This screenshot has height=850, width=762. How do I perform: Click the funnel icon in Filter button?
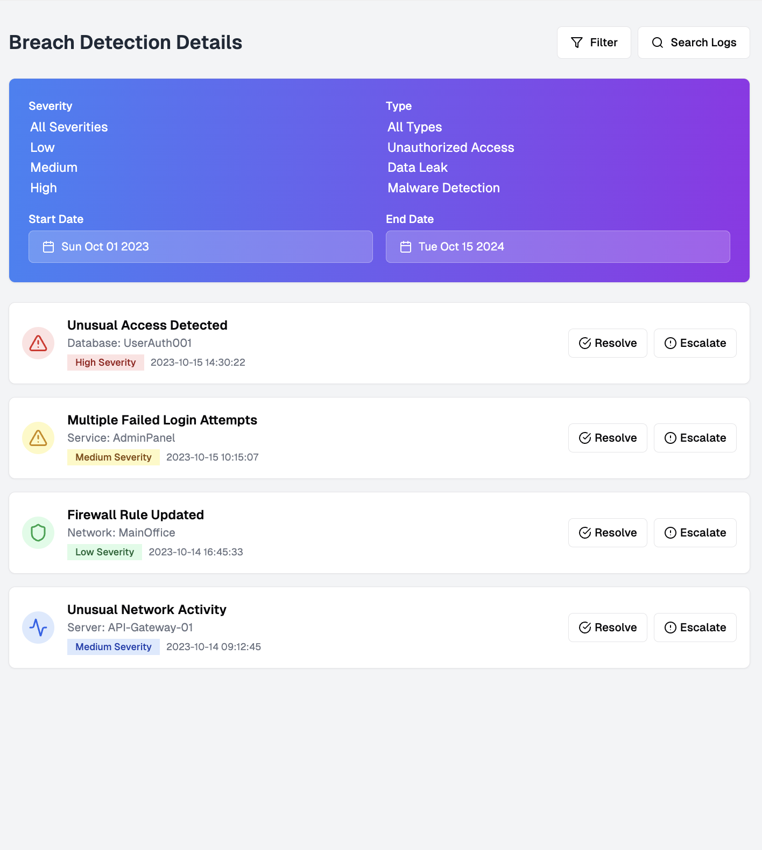[577, 43]
